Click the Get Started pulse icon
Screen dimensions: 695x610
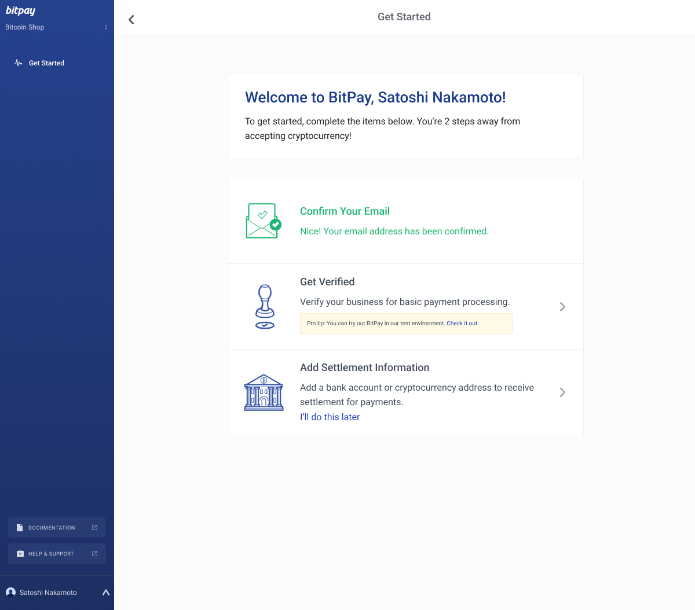tap(19, 63)
